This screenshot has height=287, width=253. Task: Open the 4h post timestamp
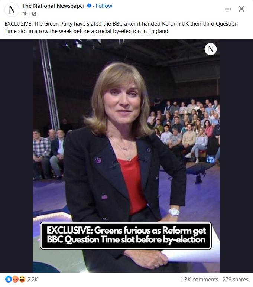click(25, 14)
